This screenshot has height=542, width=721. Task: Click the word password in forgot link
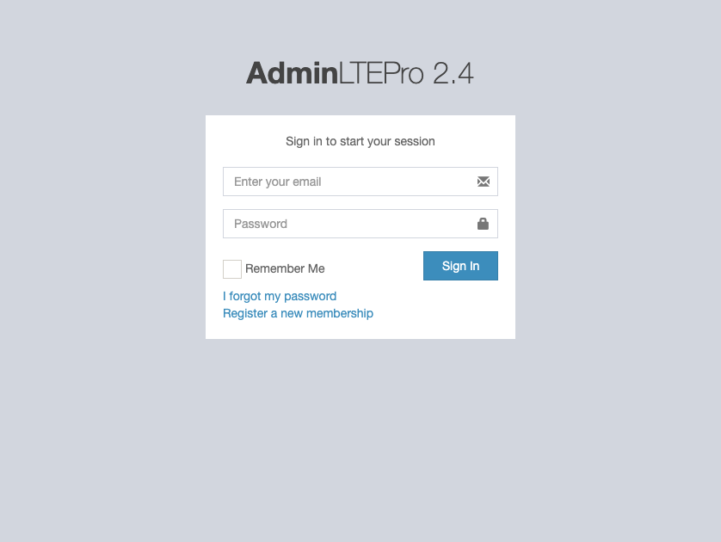(311, 297)
